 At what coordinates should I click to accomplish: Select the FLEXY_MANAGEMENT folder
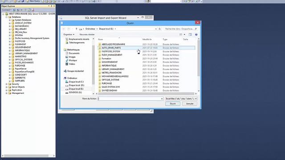point(112,55)
